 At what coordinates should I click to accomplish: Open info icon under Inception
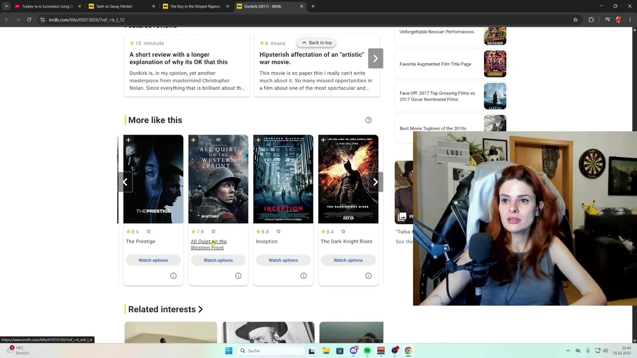(304, 275)
